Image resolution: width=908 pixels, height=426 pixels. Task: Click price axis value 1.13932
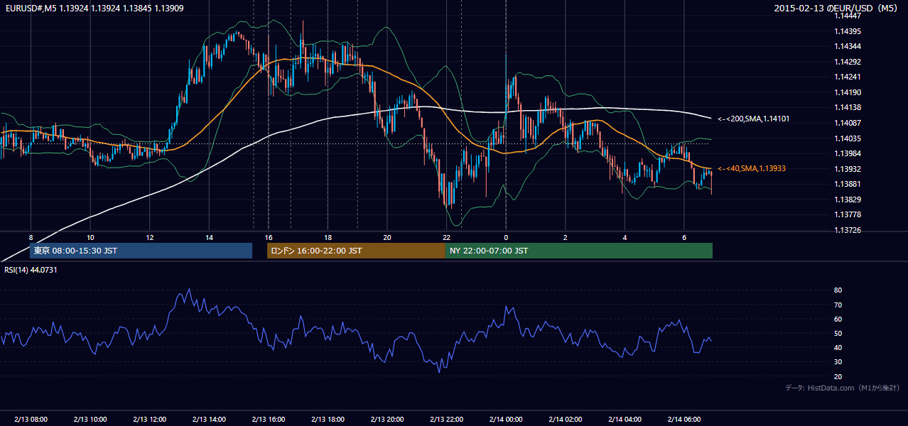(x=849, y=169)
